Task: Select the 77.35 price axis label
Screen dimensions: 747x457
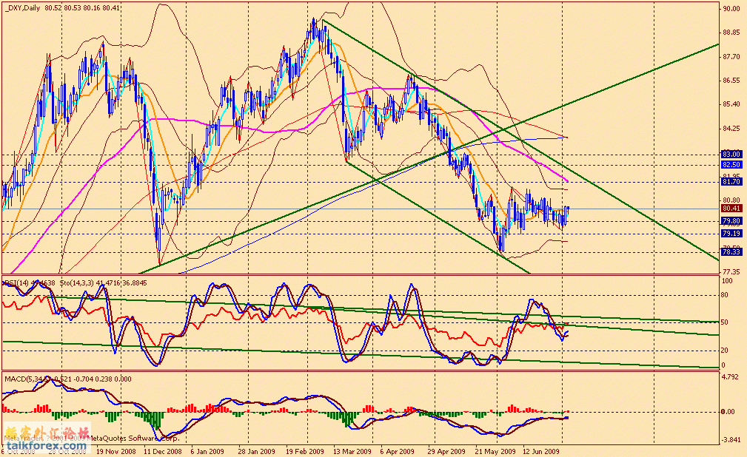Action: [731, 272]
